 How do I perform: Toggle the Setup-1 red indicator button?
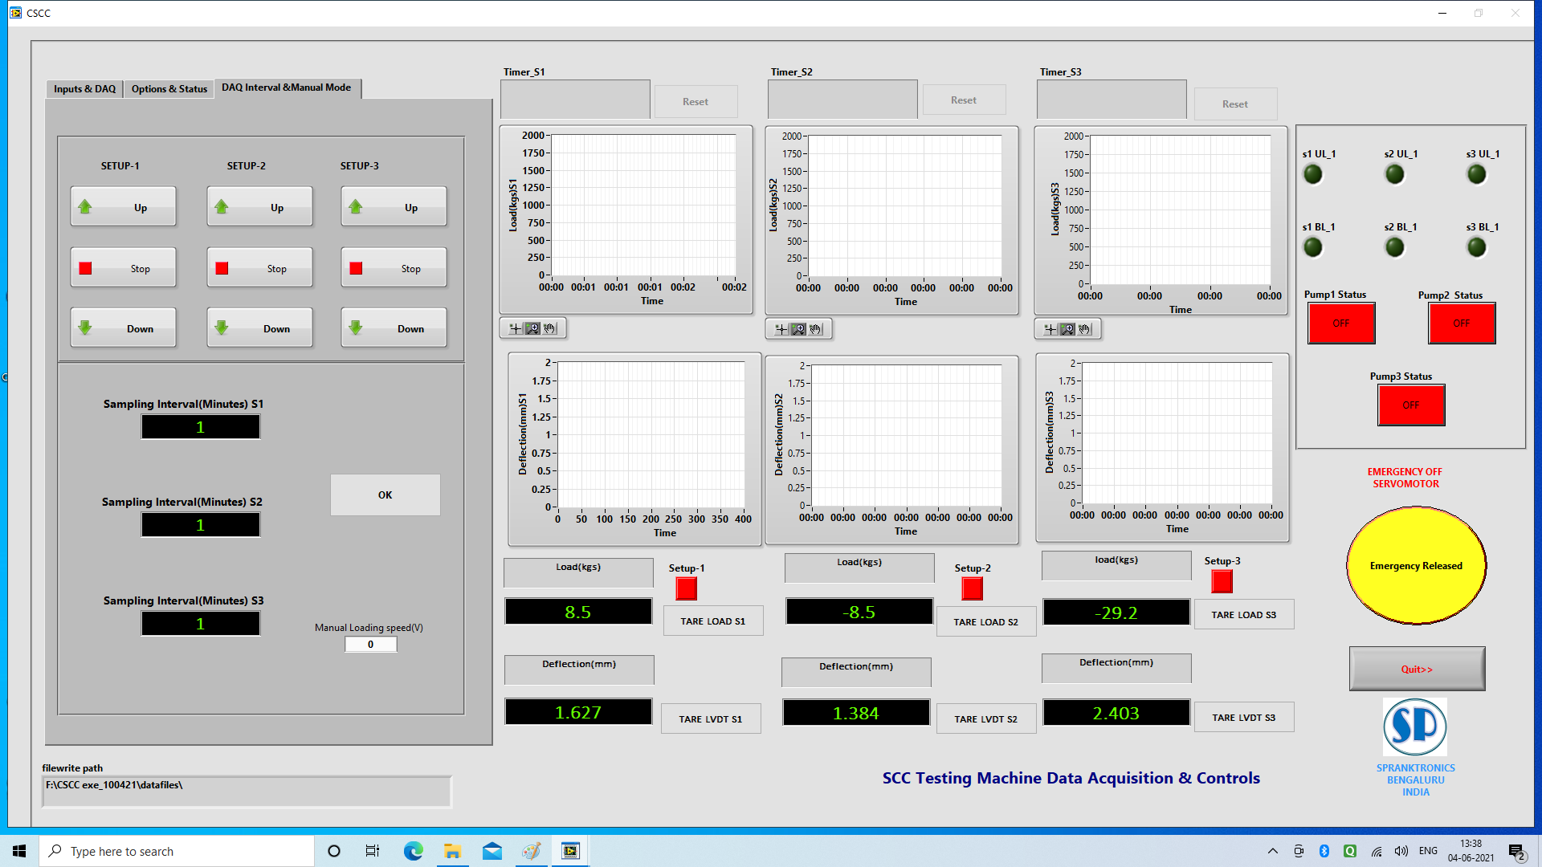[686, 589]
